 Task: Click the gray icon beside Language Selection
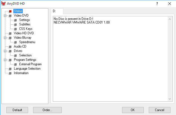click(10, 69)
